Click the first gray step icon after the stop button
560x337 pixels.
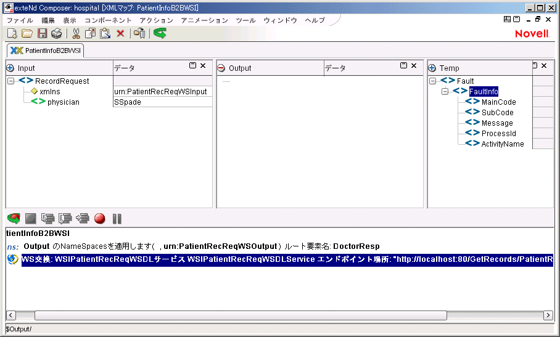[48, 218]
